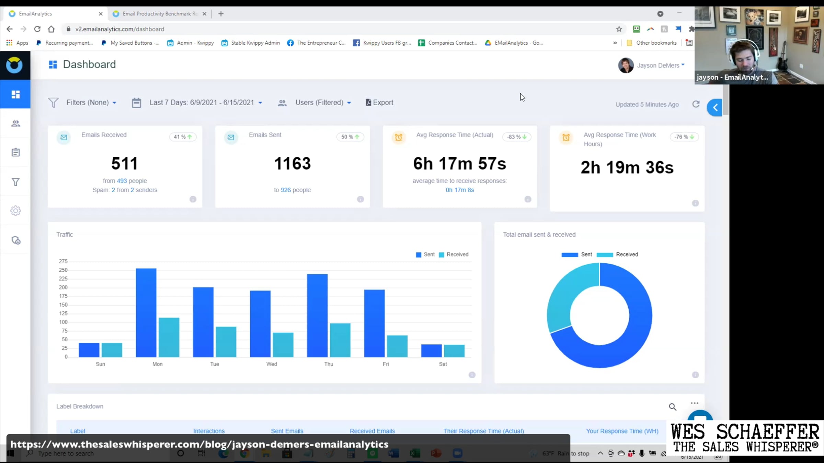Click the dashboard grid sidebar icon
The height and width of the screenshot is (463, 824).
15,94
